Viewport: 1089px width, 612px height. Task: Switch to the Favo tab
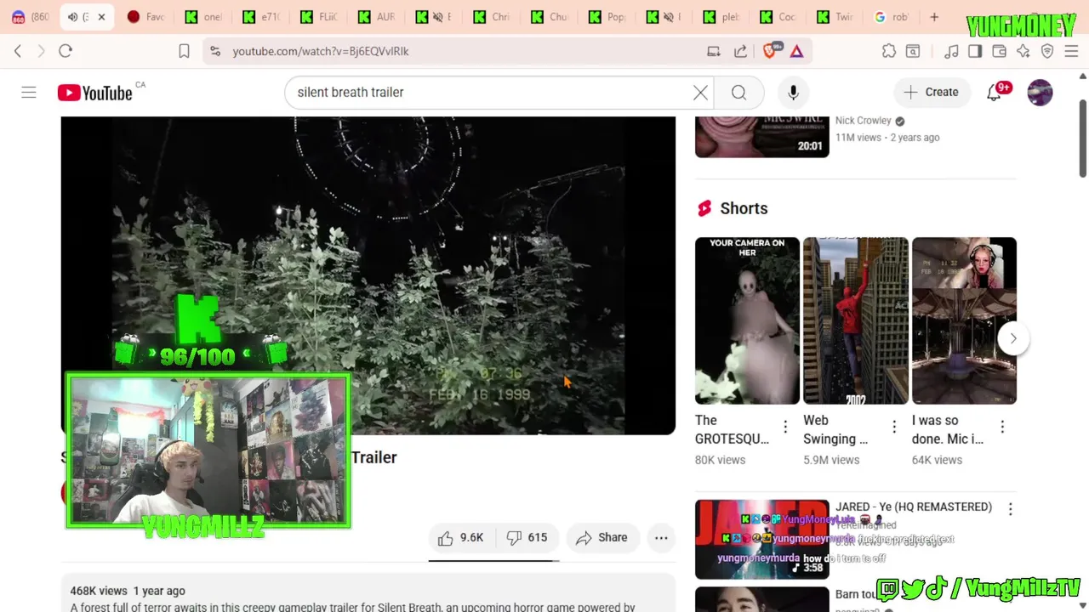146,17
